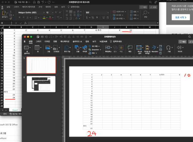Toggle bold formatting in Excel
The image size is (193, 142).
tap(19, 18)
